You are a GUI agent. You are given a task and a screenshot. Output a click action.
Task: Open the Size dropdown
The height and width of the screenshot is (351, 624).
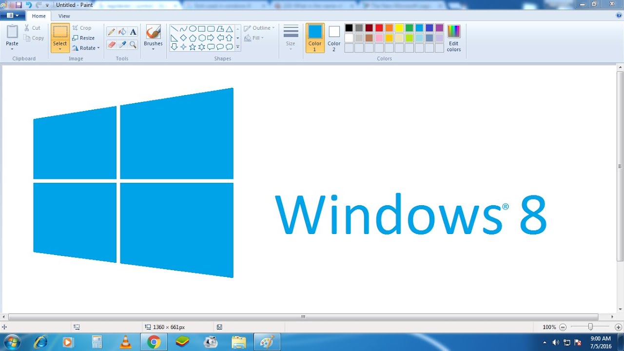[291, 38]
